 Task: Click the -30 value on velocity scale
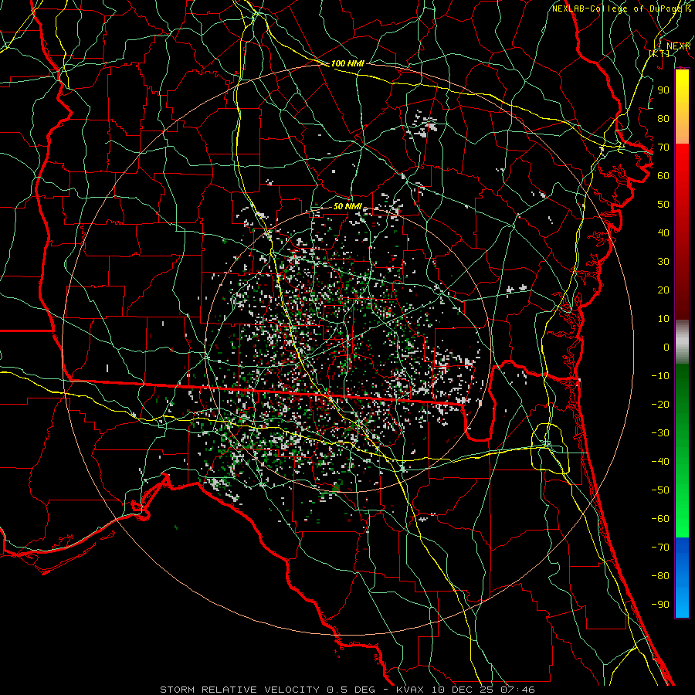click(x=660, y=433)
